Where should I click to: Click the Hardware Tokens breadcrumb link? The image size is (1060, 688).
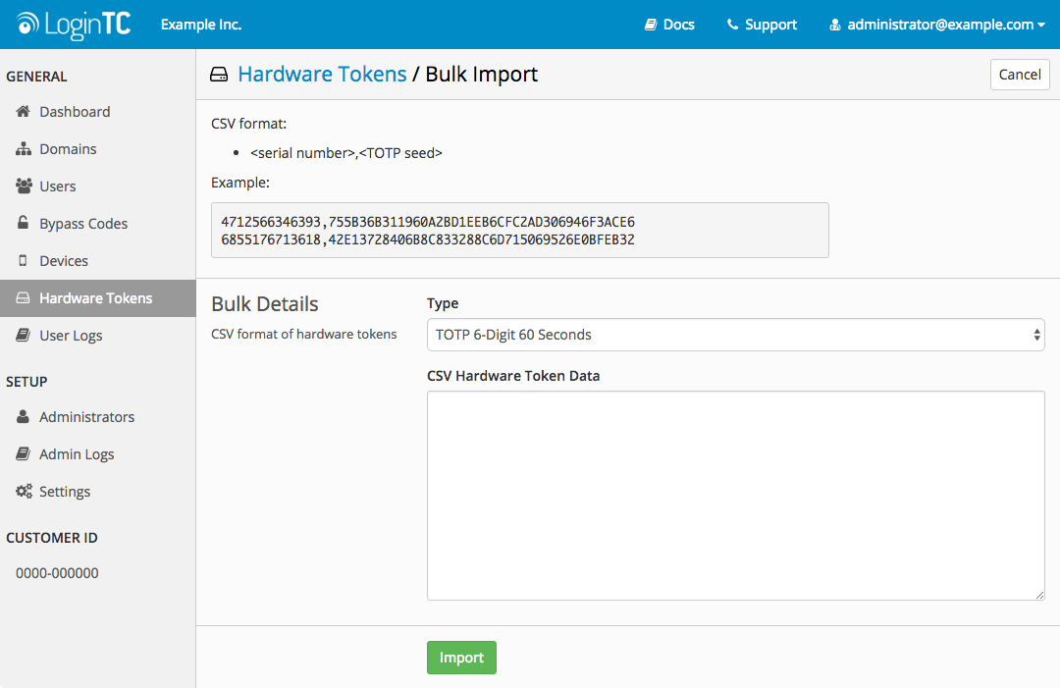[322, 74]
